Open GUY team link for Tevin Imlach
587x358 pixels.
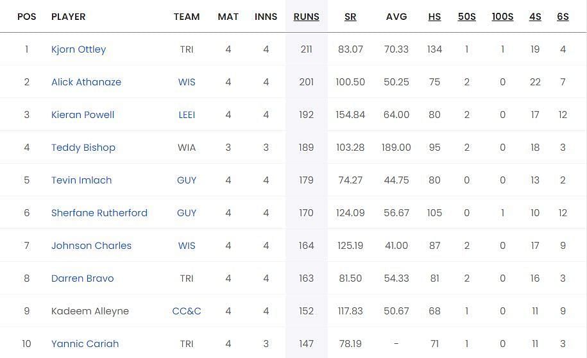click(x=187, y=180)
